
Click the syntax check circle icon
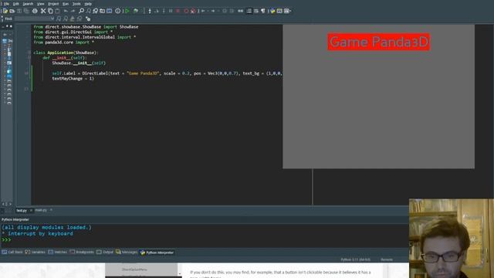[x=118, y=11]
